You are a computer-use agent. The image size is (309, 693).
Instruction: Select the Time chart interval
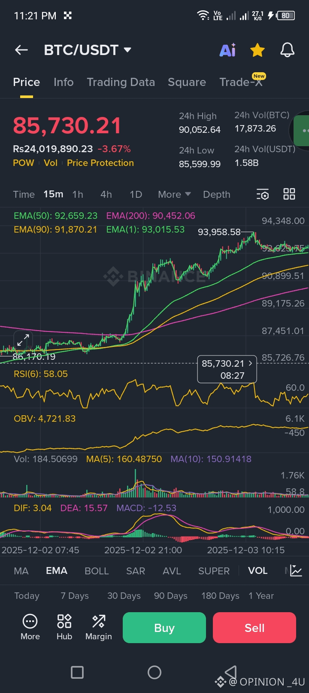[24, 194]
